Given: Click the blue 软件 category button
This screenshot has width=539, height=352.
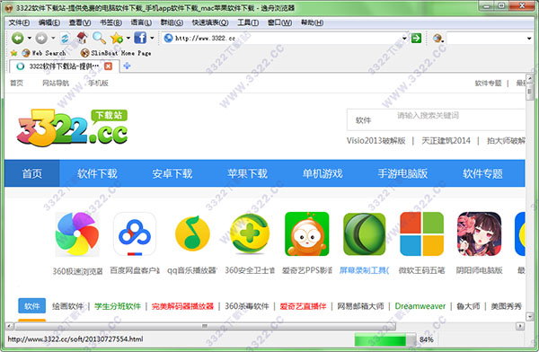Looking at the screenshot, I should (32, 305).
